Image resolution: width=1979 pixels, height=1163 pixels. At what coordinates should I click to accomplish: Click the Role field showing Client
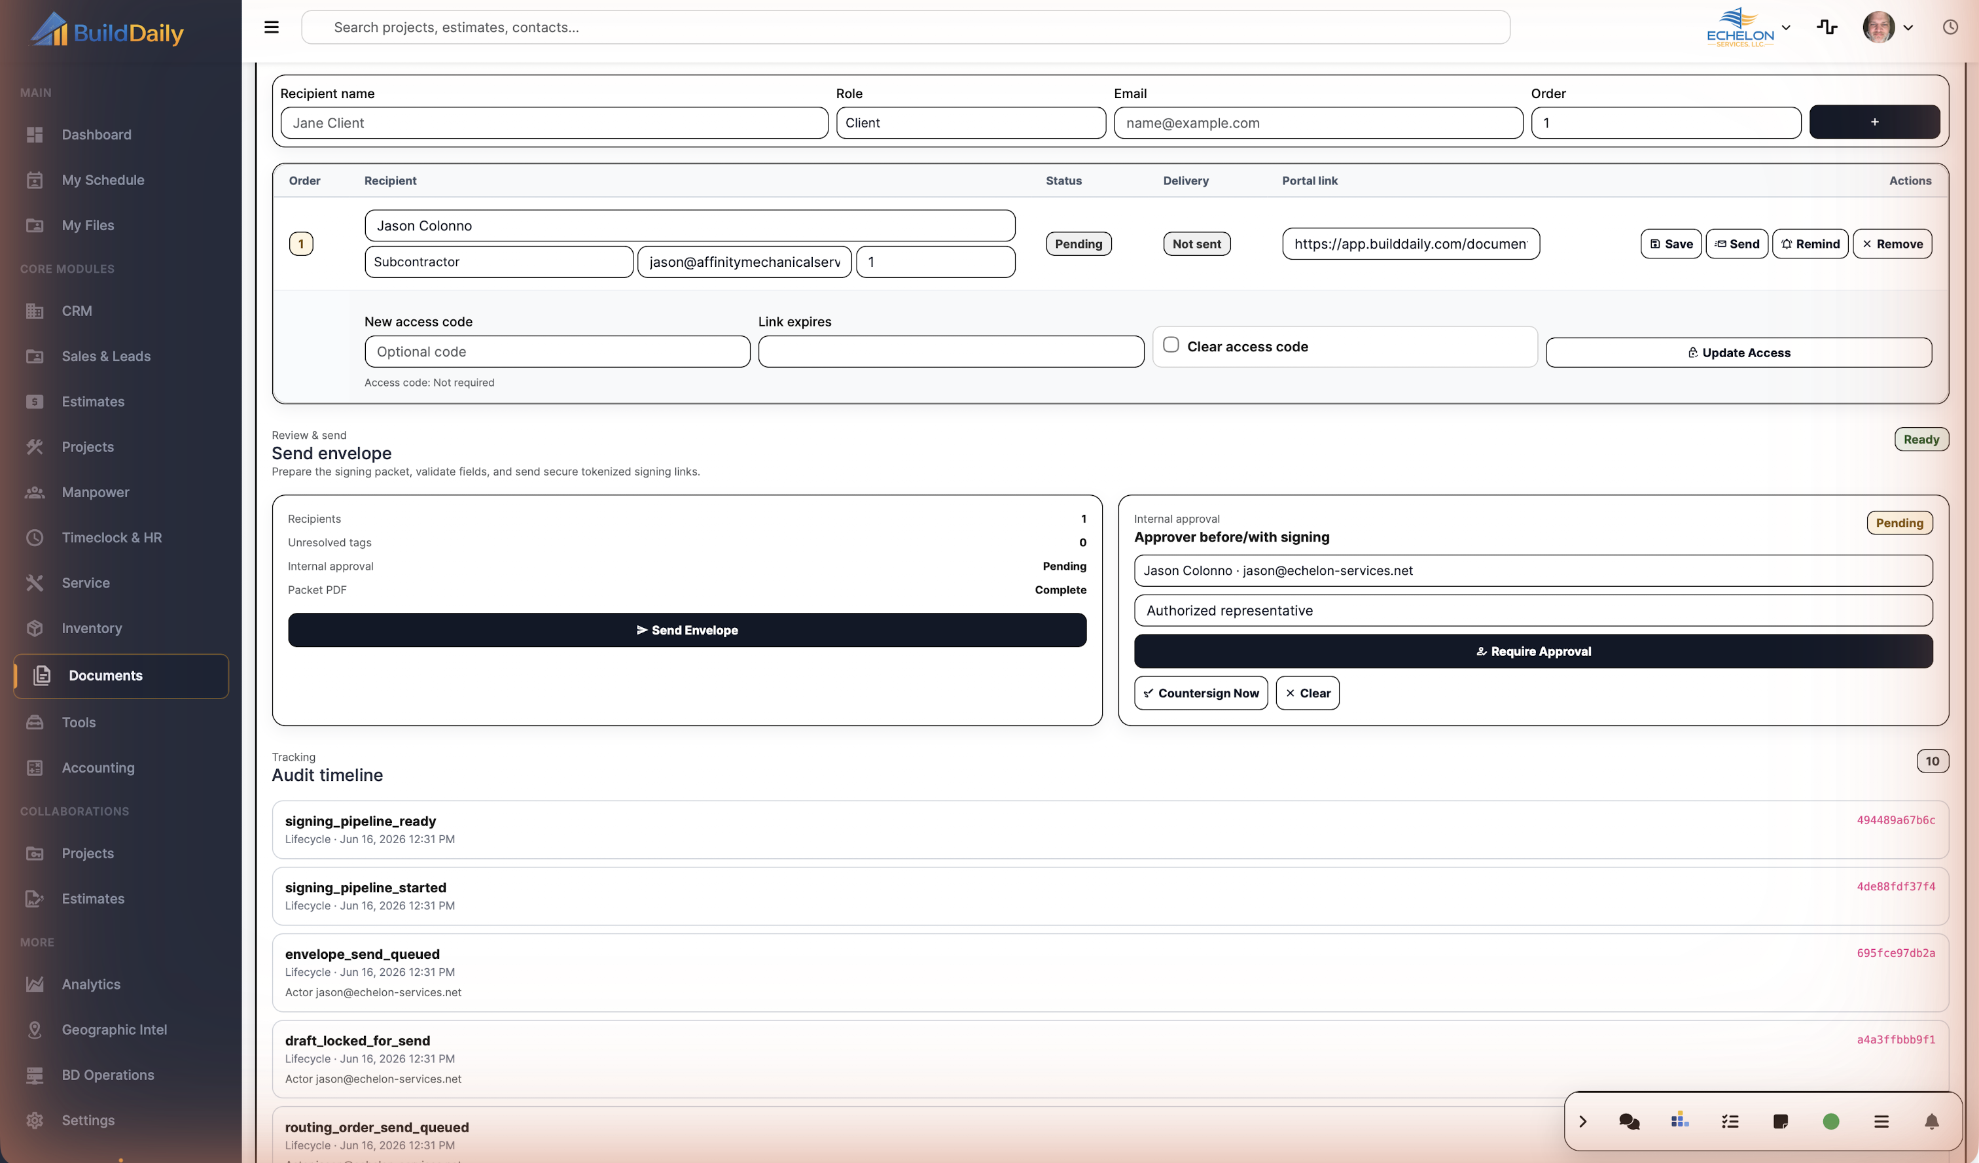pyautogui.click(x=971, y=123)
